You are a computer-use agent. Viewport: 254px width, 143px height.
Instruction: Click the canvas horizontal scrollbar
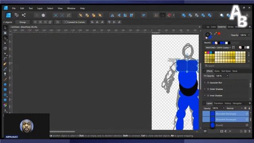click(x=62, y=131)
